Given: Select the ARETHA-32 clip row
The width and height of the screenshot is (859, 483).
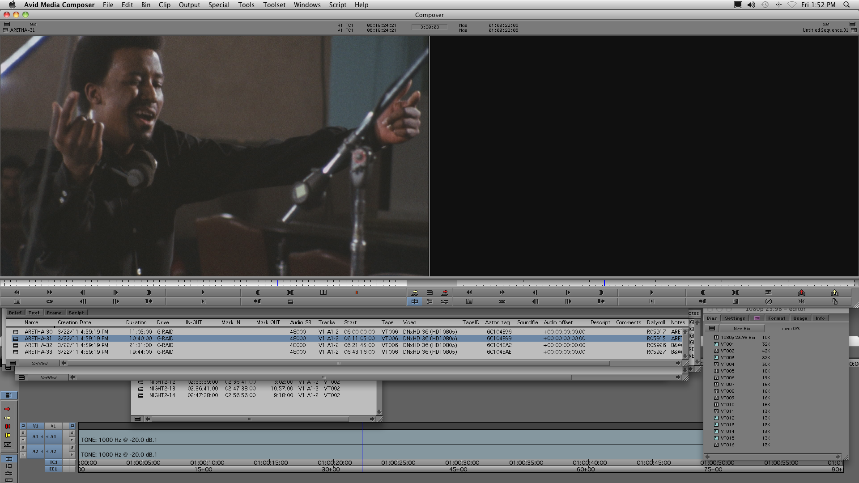Looking at the screenshot, I should point(38,345).
